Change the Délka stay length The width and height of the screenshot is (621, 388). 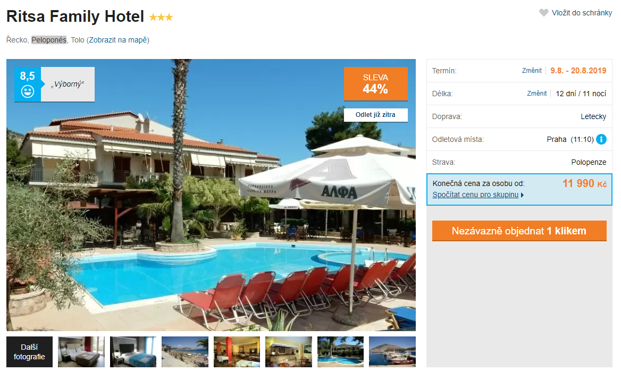536,94
